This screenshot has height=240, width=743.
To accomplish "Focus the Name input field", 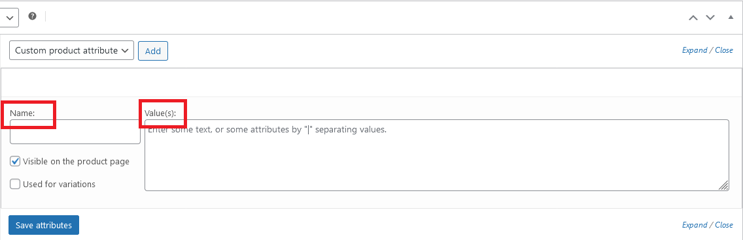I will [x=75, y=131].
